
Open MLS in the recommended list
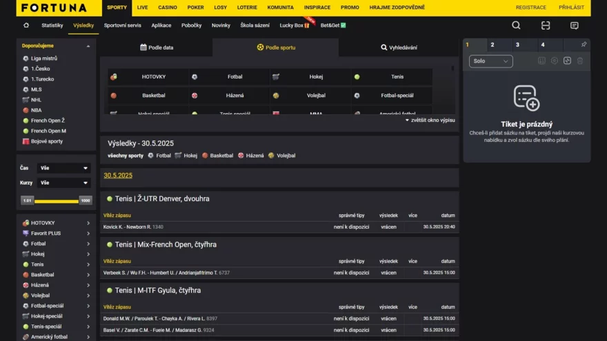[36, 90]
